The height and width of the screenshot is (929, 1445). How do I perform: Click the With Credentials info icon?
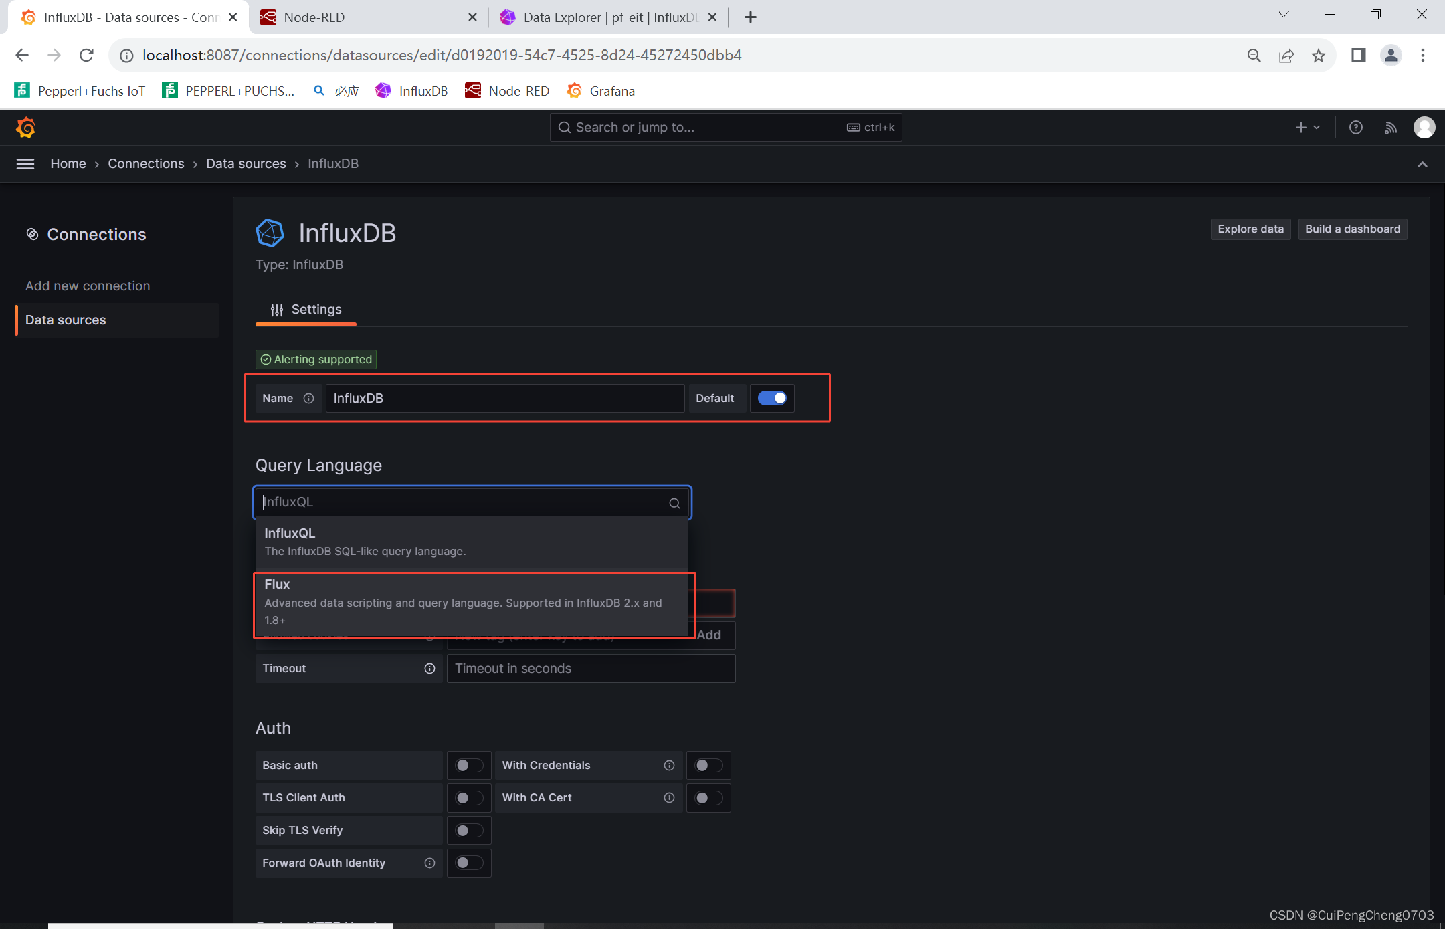(x=669, y=765)
